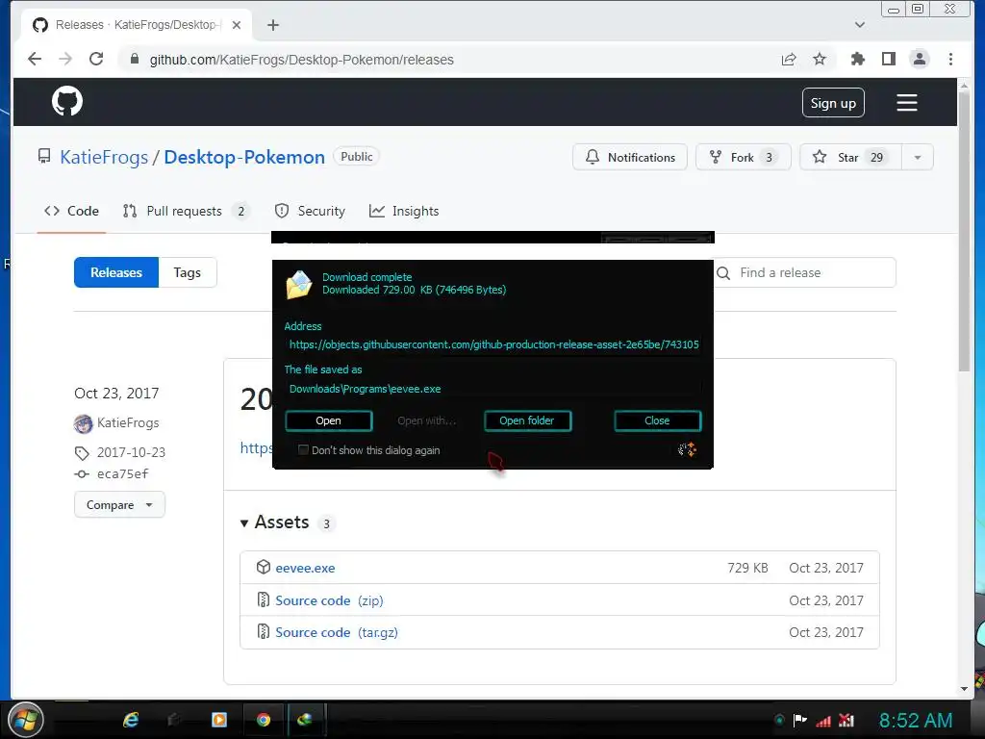Viewport: 985px width, 739px height.
Task: Star the repository
Action: click(x=850, y=157)
